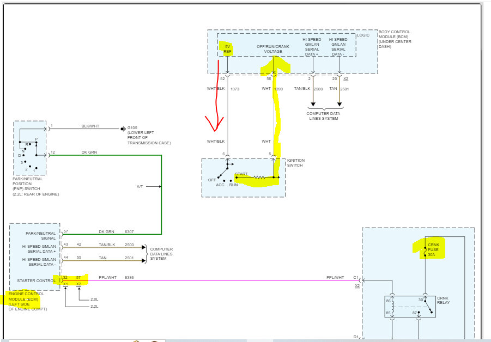Click the P position in the PNP switch
491x342 pixels.
point(36,139)
